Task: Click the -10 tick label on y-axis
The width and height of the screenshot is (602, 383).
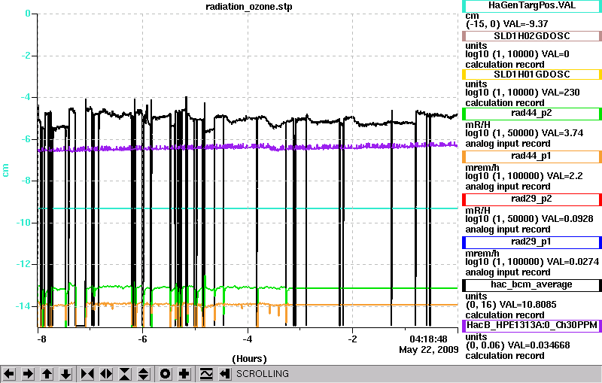Action: tap(23, 223)
